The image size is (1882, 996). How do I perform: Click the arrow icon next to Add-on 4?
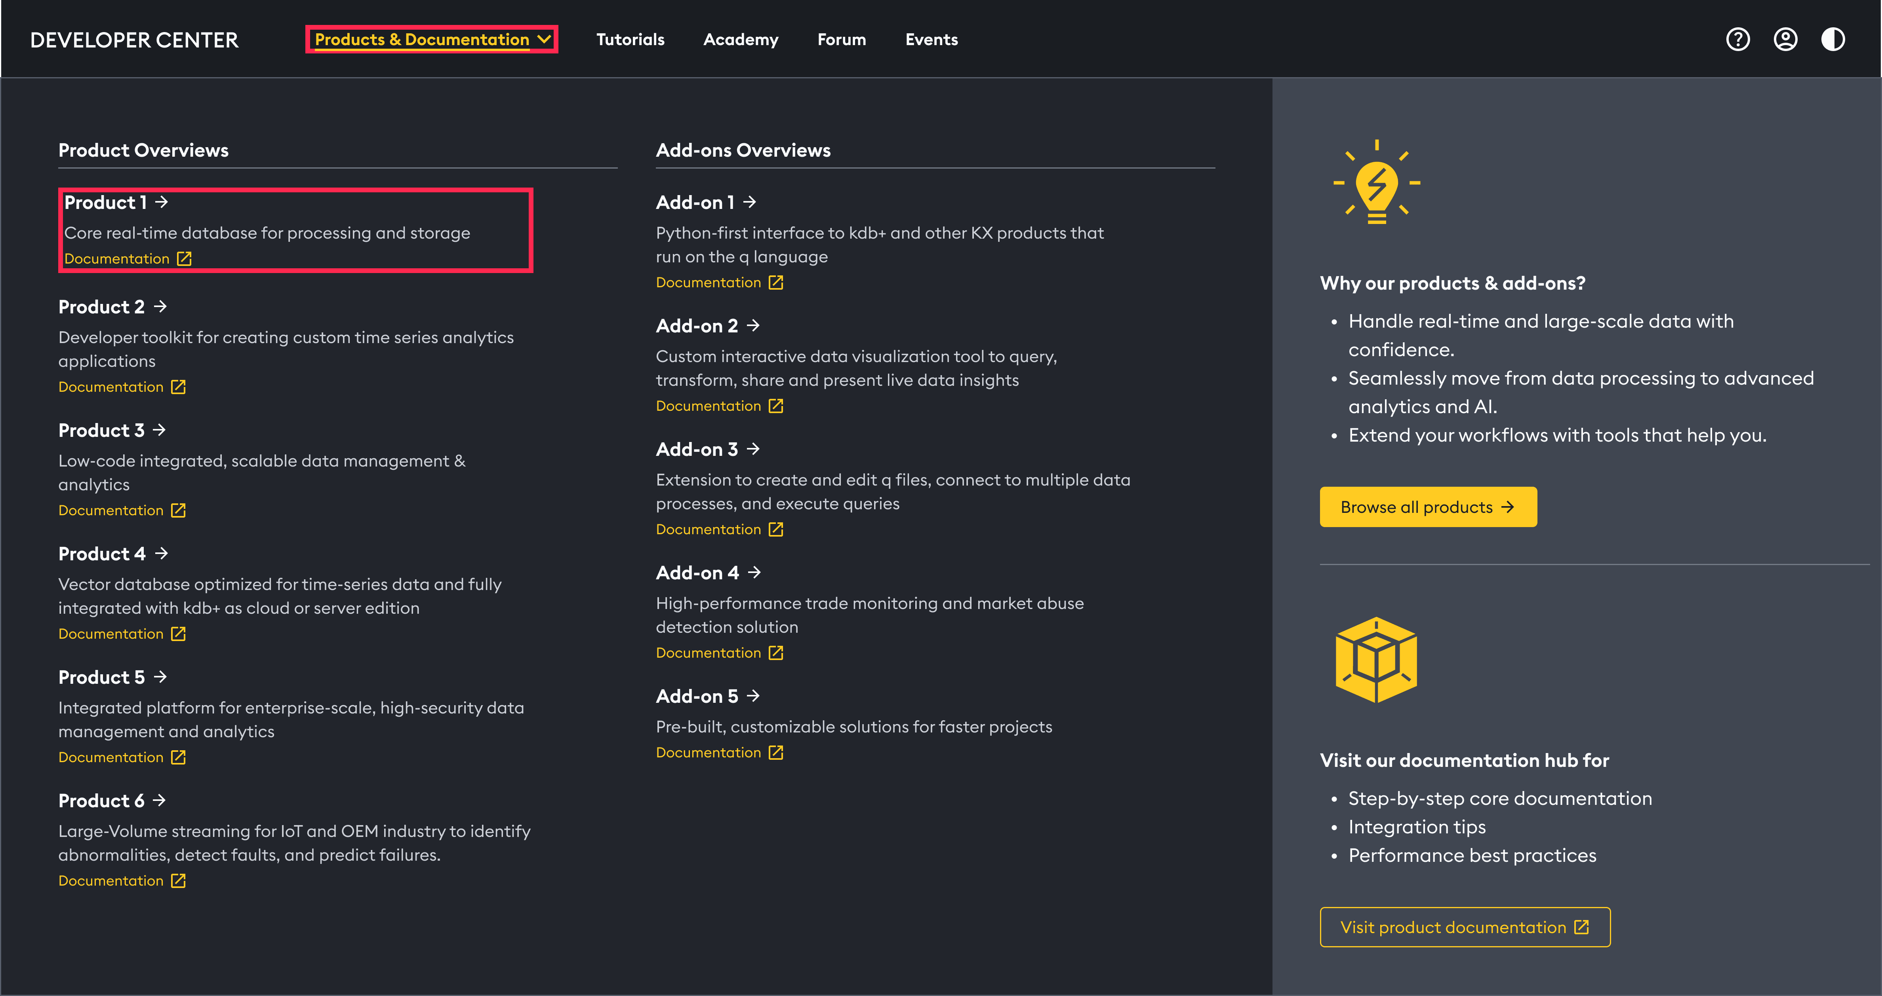coord(755,573)
